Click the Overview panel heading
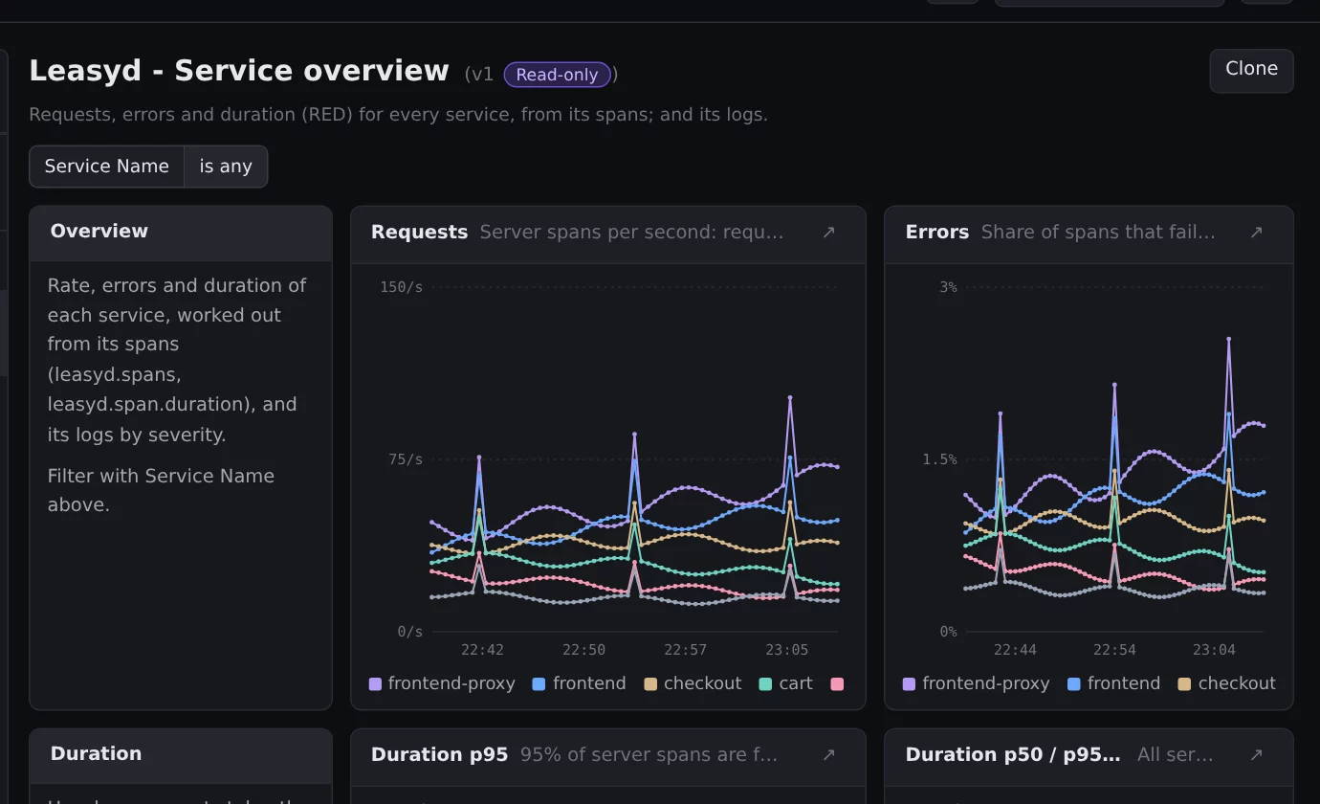1320x804 pixels. pyautogui.click(x=99, y=232)
